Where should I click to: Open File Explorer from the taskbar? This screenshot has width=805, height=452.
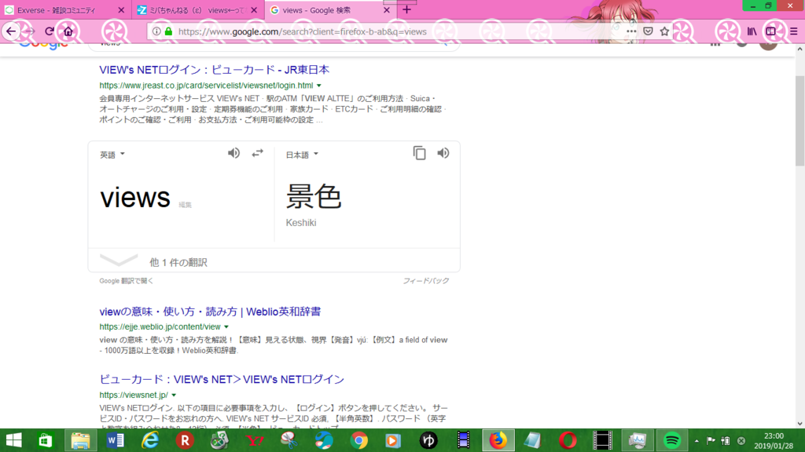click(x=81, y=440)
